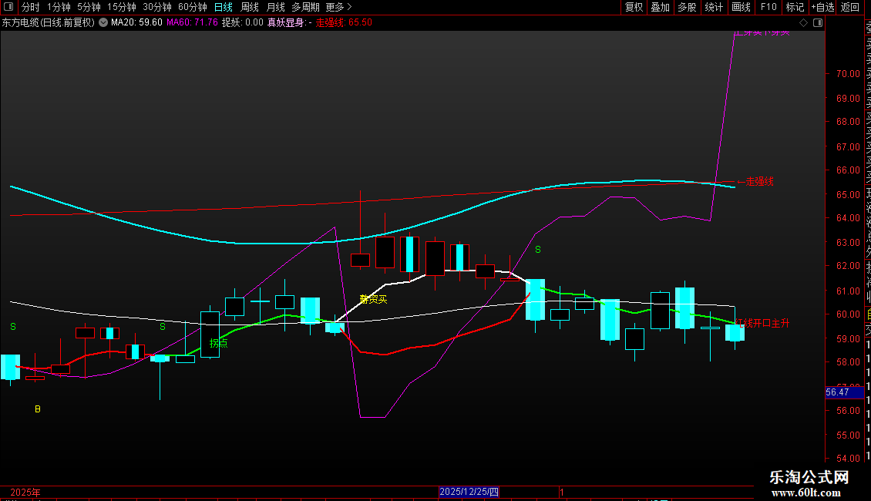Screen dimensions: 871x501
Task: Open the F10 company info button
Action: coord(768,7)
